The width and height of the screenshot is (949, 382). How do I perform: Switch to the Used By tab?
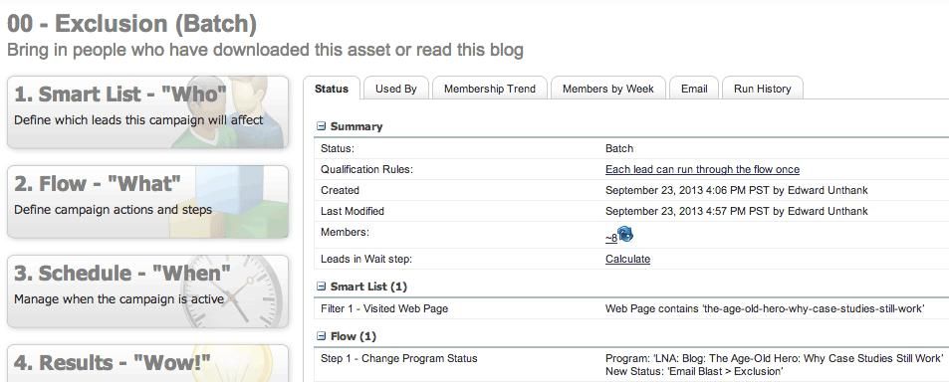click(395, 89)
